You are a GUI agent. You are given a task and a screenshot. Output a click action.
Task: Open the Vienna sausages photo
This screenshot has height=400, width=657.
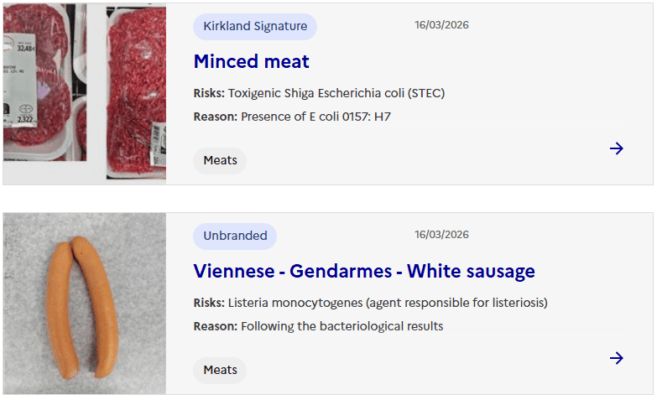point(84,304)
